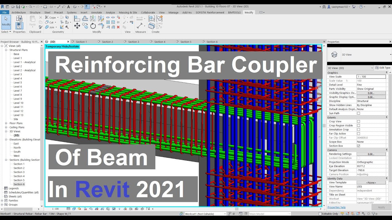Toggle the Sun Path checkbox

359,113
